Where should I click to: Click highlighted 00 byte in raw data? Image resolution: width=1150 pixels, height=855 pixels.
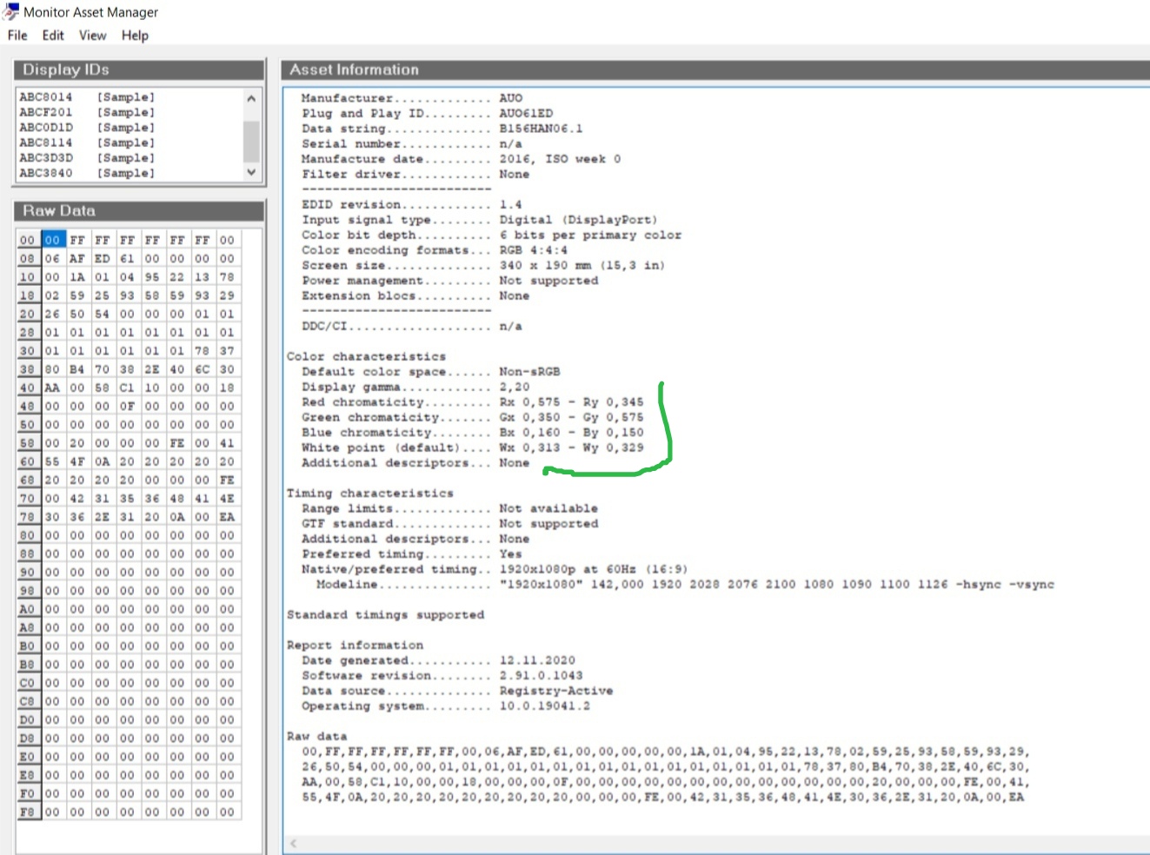pyautogui.click(x=53, y=240)
